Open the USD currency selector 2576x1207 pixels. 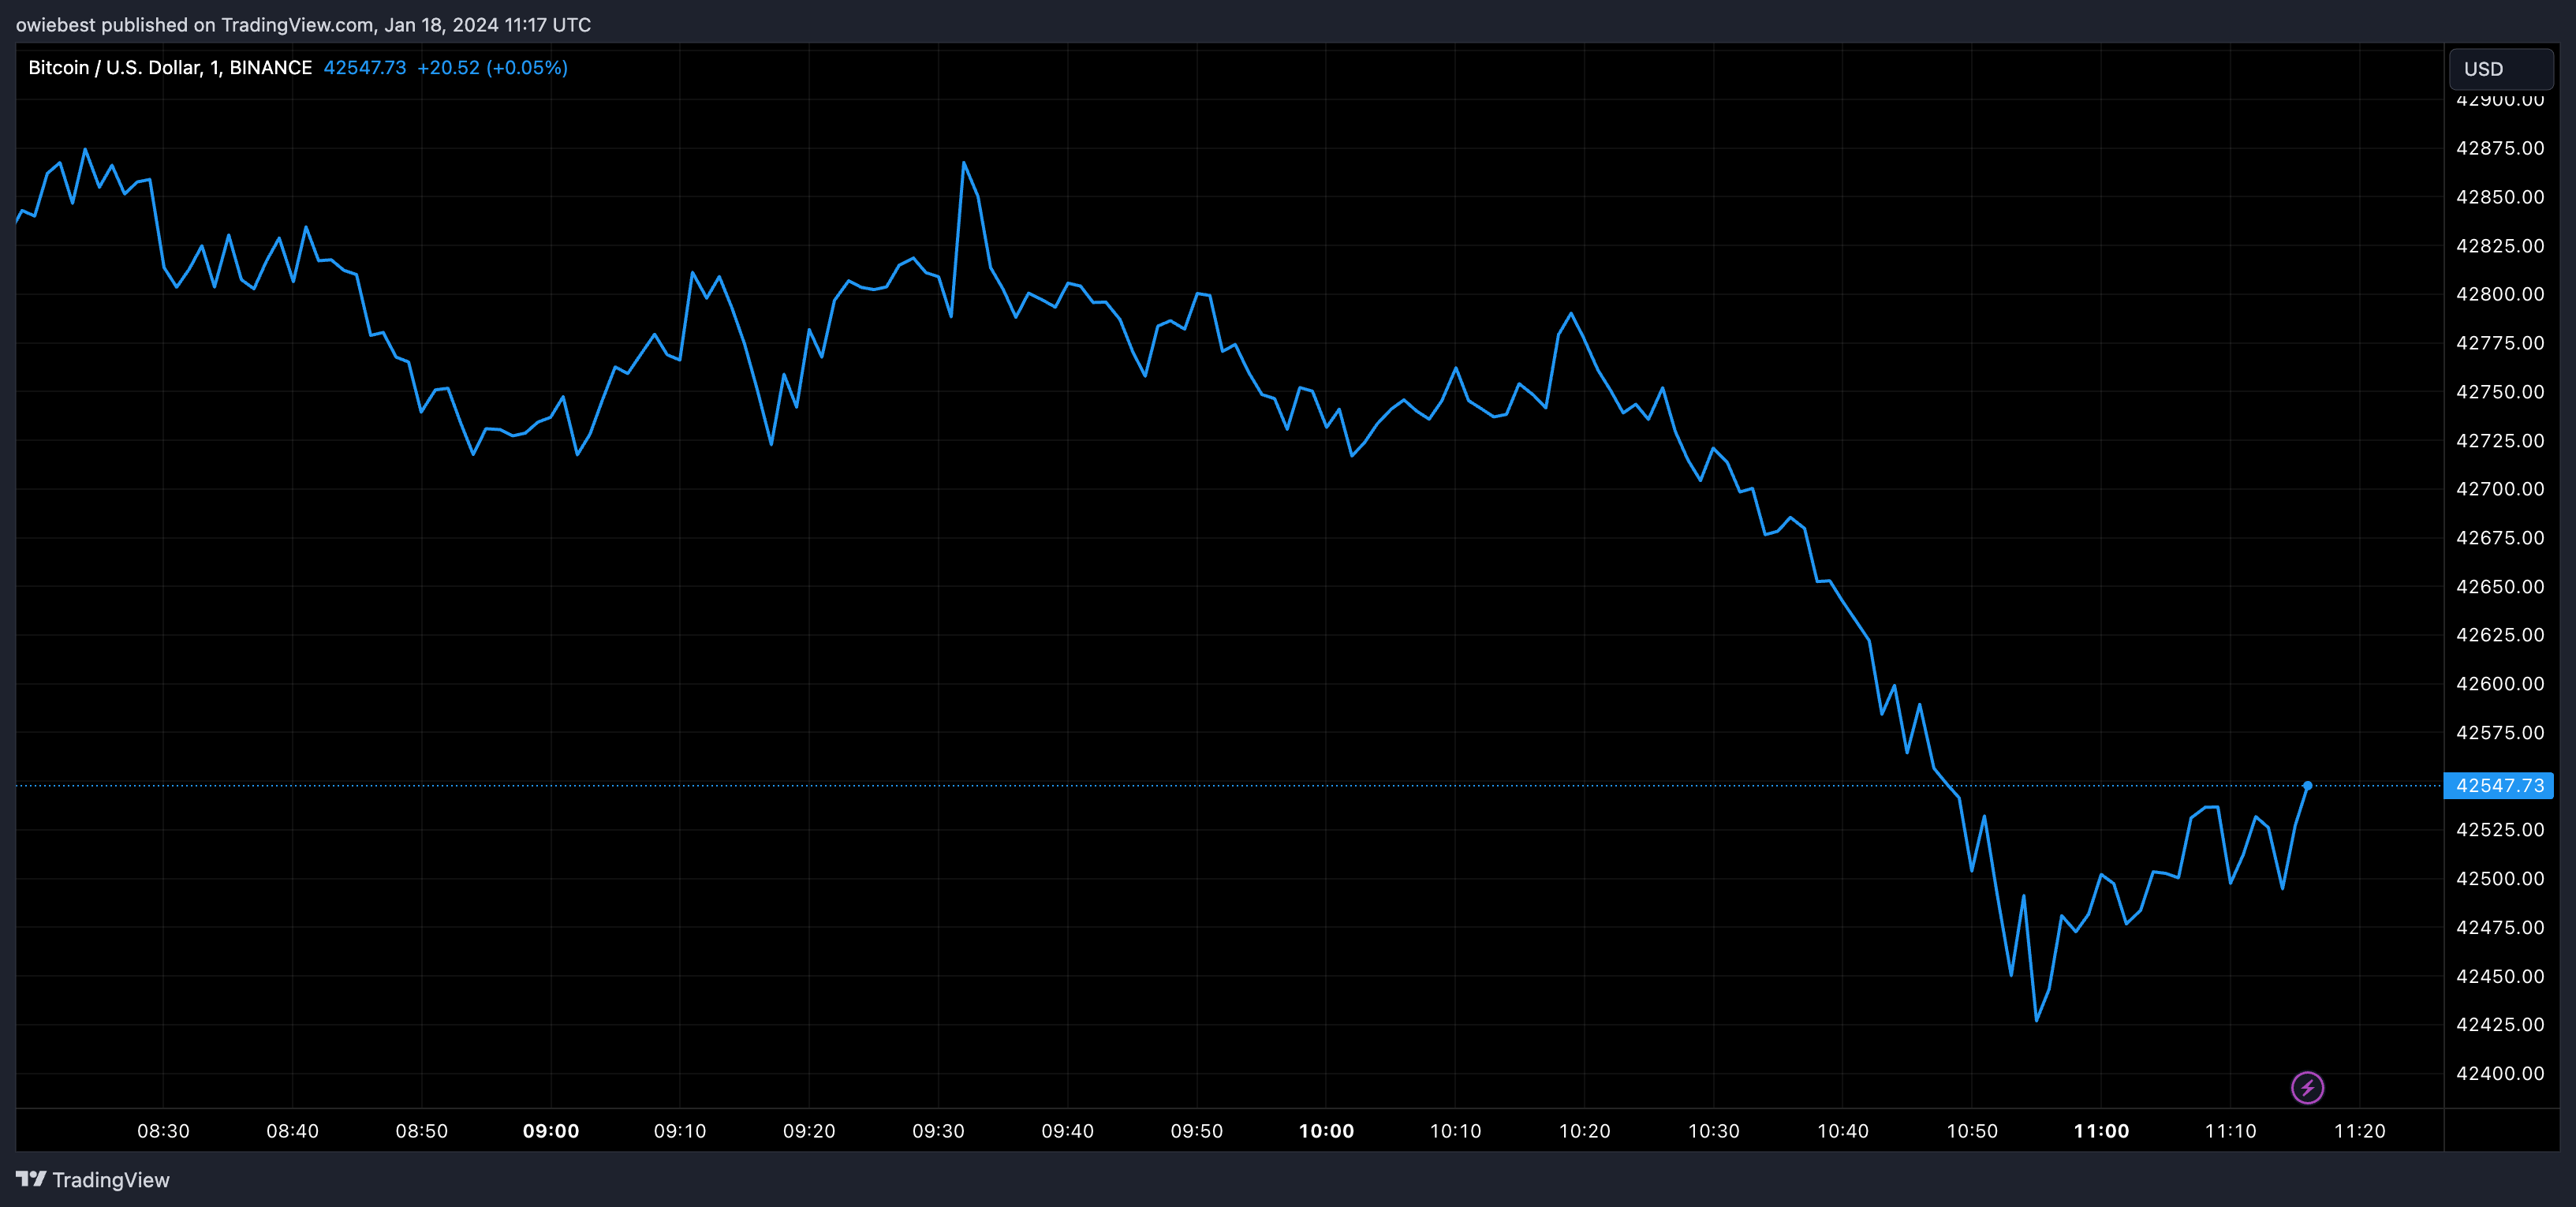point(2500,69)
